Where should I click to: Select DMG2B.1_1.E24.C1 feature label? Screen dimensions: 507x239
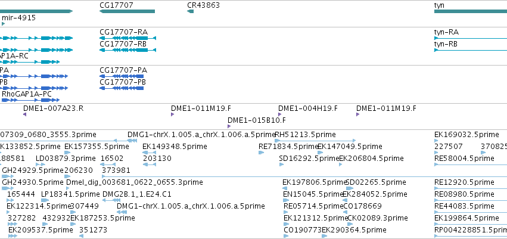pos(137,194)
